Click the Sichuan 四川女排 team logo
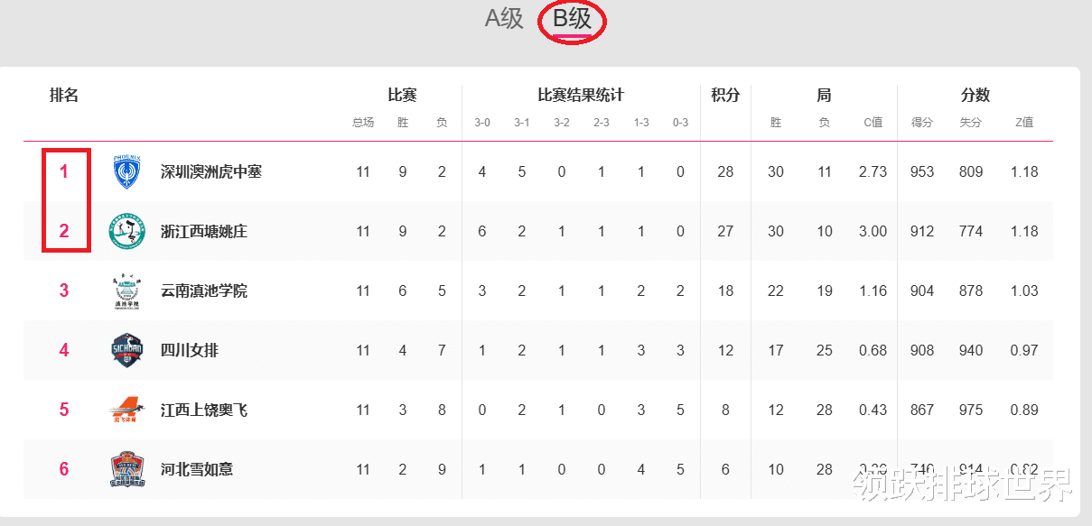This screenshot has width=1092, height=526. (x=127, y=350)
